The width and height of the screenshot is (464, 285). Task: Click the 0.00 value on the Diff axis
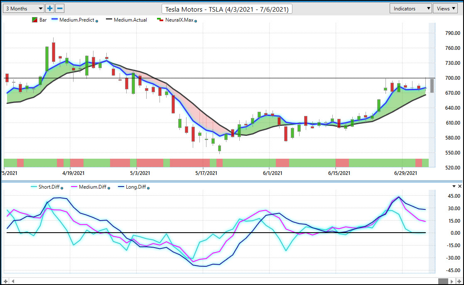pyautogui.click(x=455, y=233)
